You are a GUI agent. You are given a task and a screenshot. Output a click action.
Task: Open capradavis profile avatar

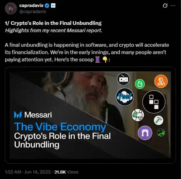click(11, 9)
